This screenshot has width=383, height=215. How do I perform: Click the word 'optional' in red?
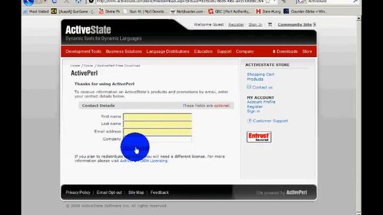click(222, 106)
